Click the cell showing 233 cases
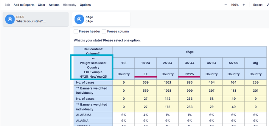269x126 pixels. click(x=189, y=99)
